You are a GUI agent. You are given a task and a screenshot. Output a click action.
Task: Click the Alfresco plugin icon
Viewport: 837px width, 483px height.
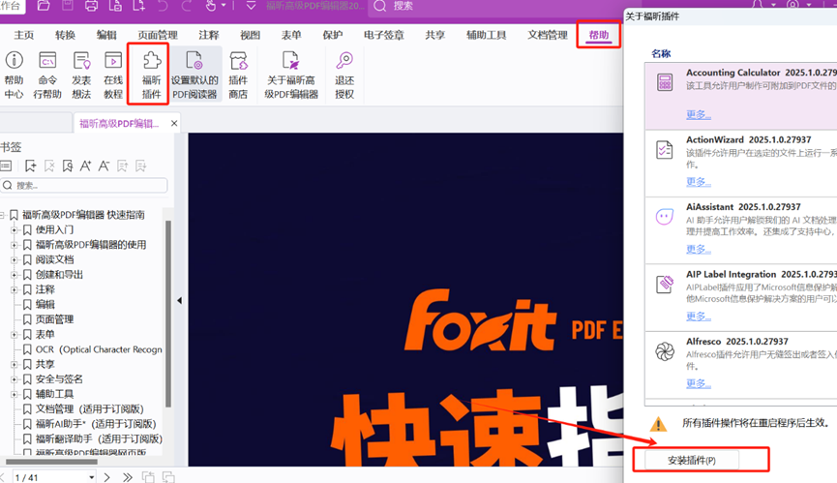[665, 351]
